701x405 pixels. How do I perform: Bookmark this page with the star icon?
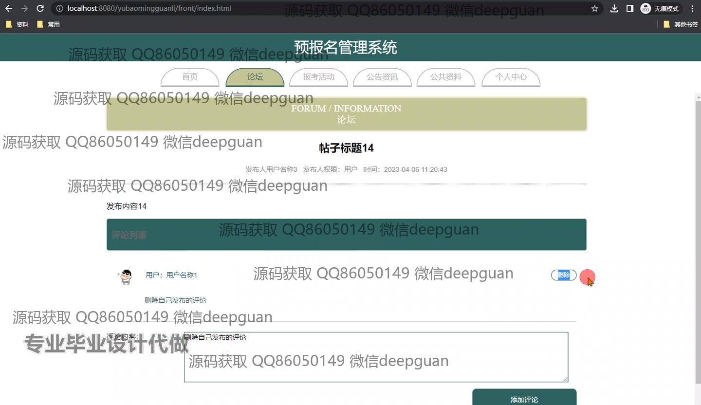click(x=594, y=8)
